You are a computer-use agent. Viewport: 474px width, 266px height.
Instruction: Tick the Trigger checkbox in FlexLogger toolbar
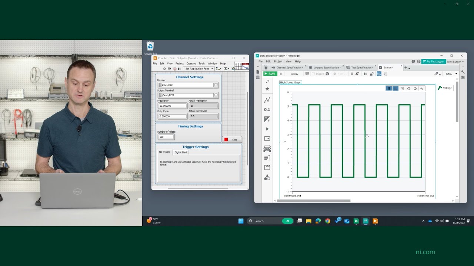[313, 74]
